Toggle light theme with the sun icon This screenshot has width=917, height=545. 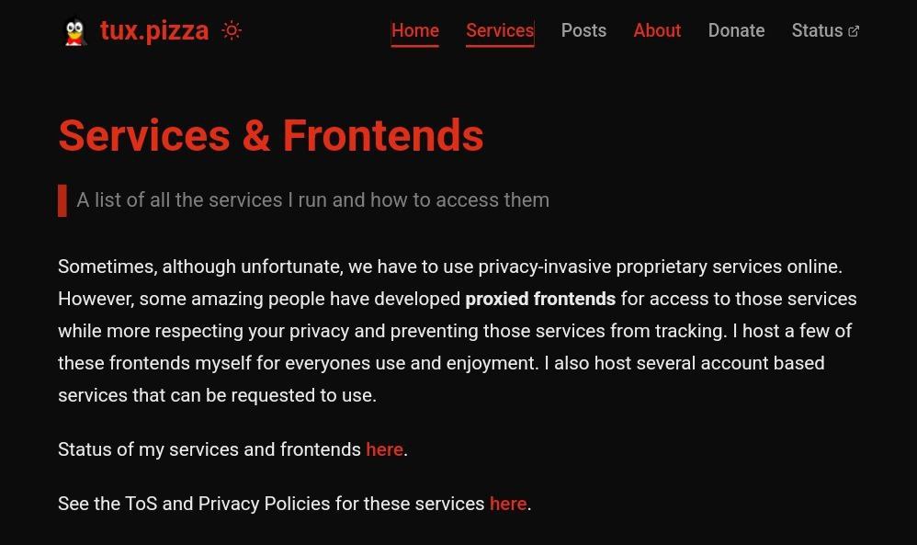[232, 30]
